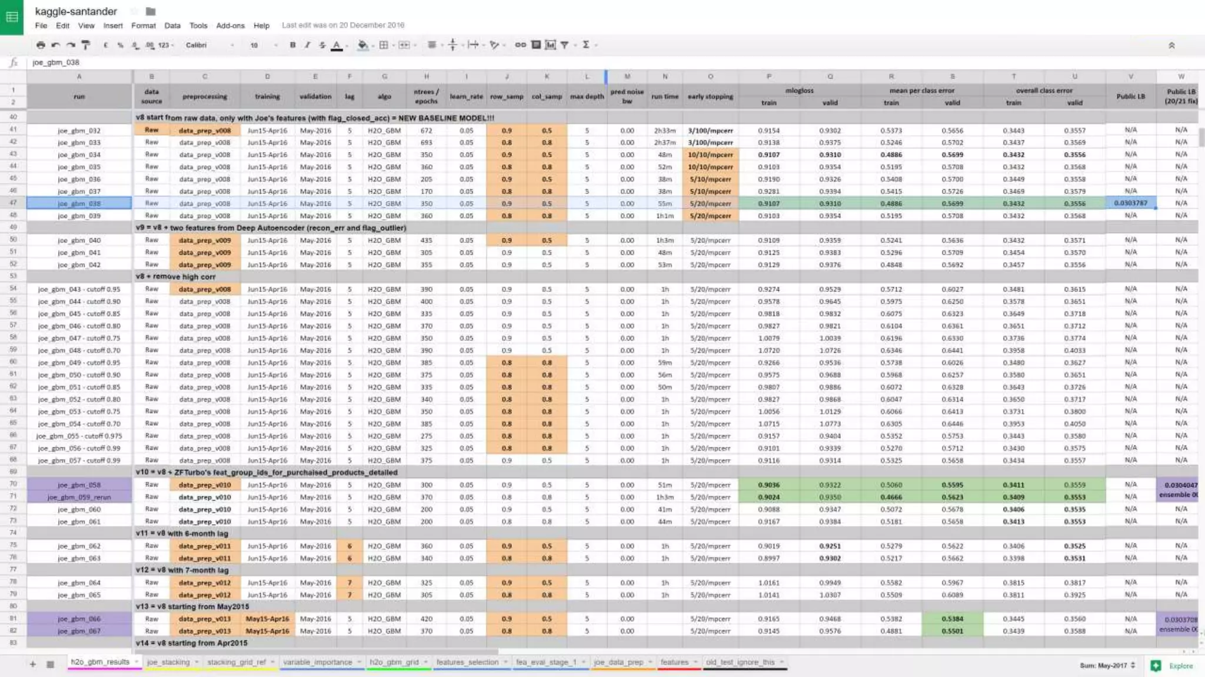Switch to the joe_stacking sheet tab
Image resolution: width=1205 pixels, height=677 pixels.
[168, 662]
